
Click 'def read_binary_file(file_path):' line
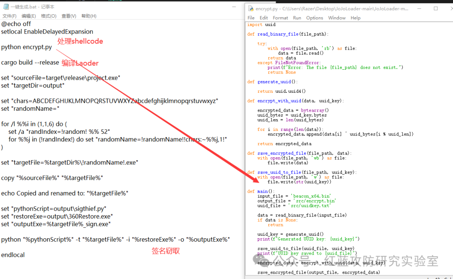pos(288,34)
